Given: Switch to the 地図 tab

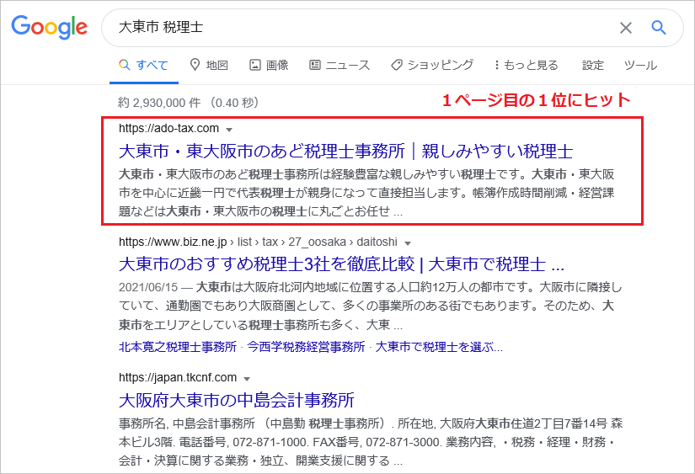Looking at the screenshot, I should [209, 65].
